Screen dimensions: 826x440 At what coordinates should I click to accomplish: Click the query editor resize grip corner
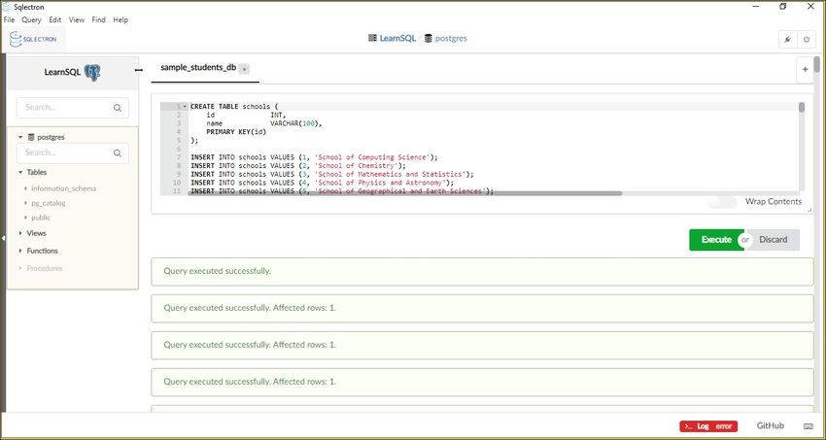pos(809,210)
